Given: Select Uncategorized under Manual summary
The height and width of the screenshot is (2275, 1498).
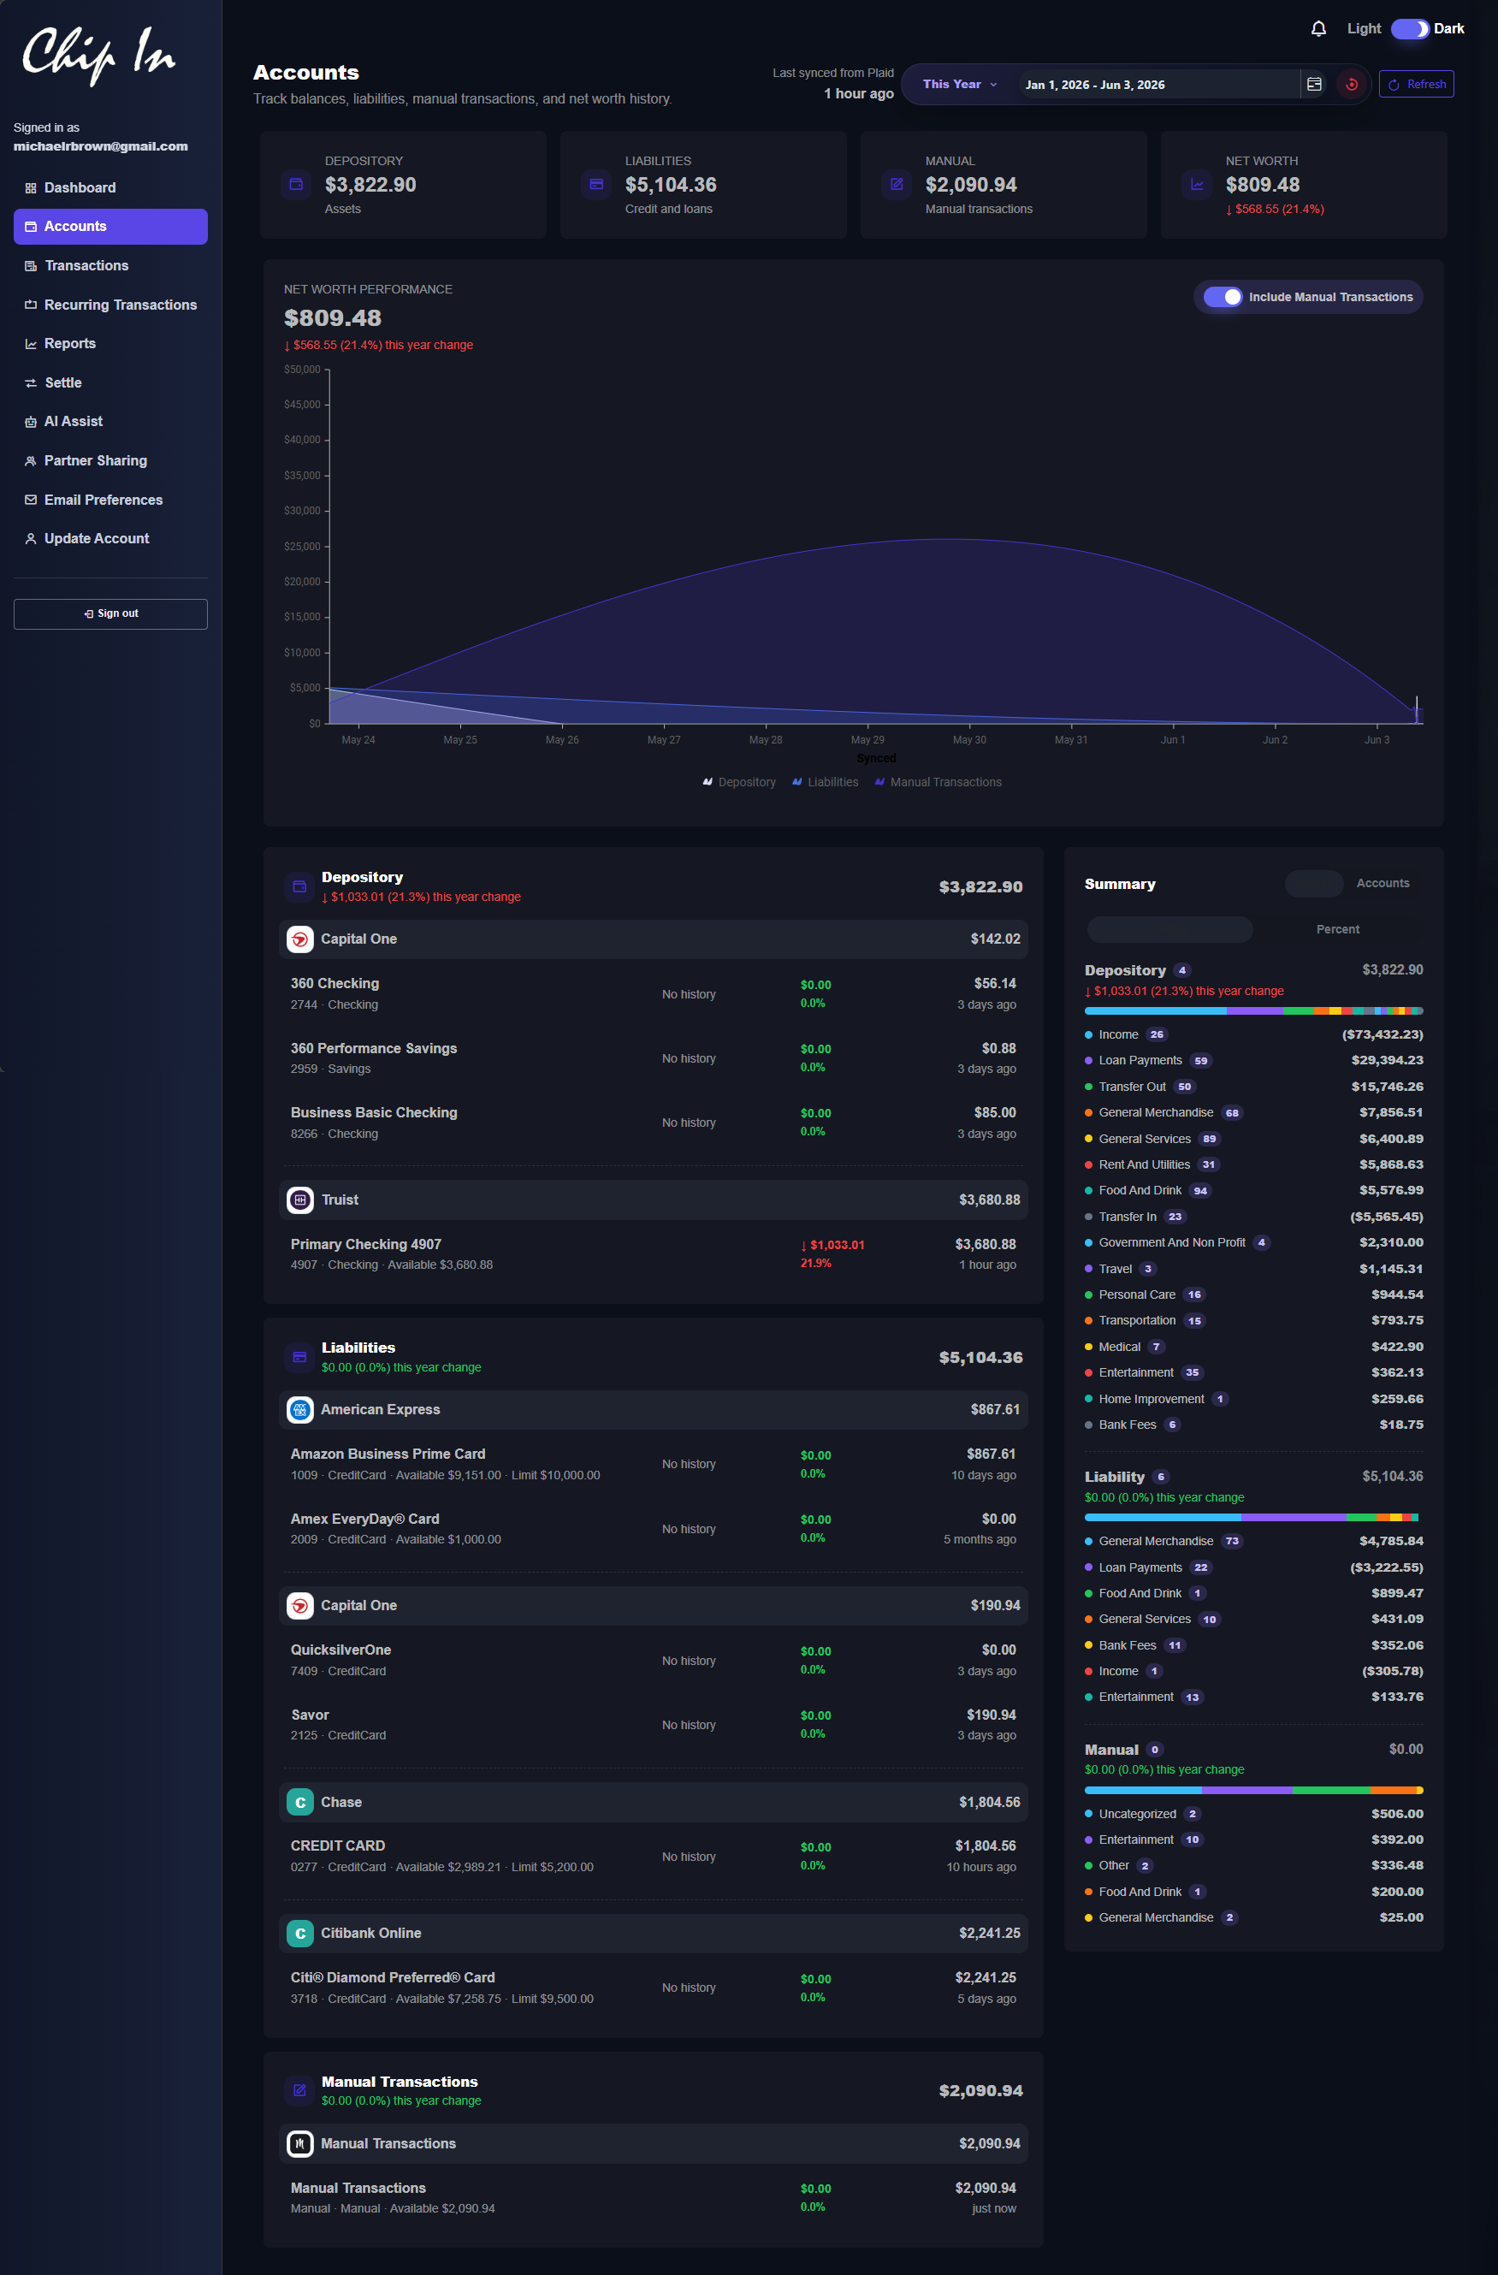Looking at the screenshot, I should pyautogui.click(x=1253, y=1814).
